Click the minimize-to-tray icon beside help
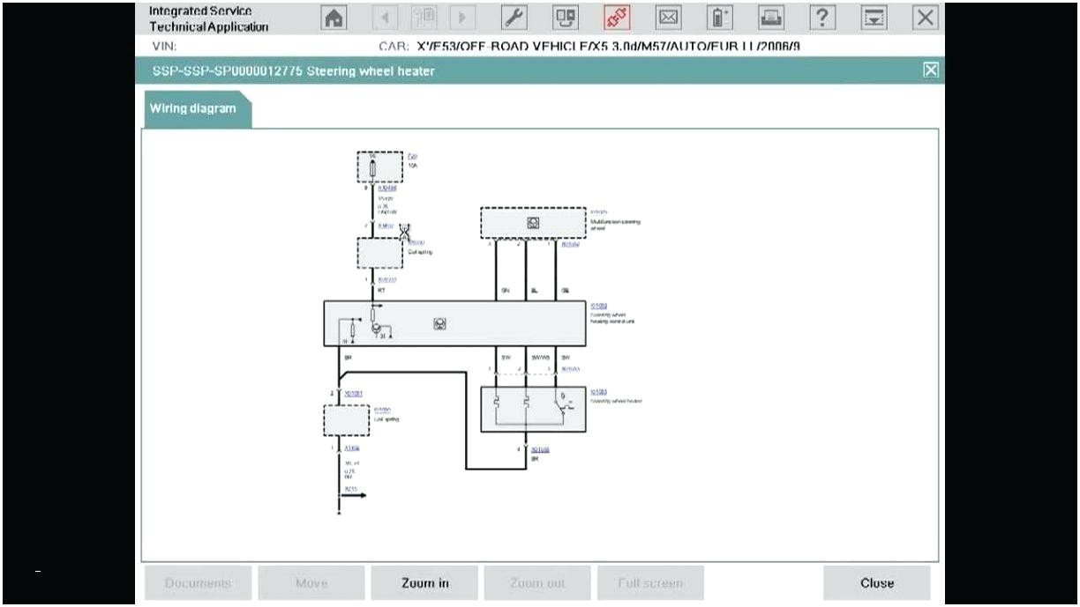1080x607 pixels. pyautogui.click(x=874, y=17)
